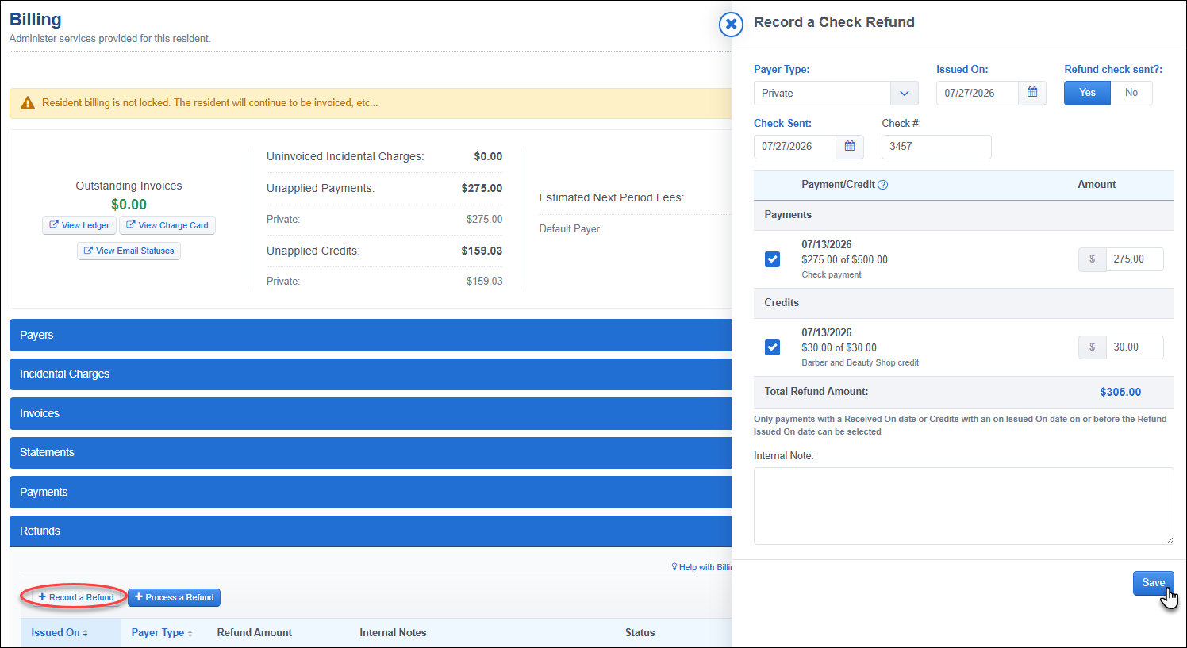Expand the Invoices section
The image size is (1187, 648).
tap(371, 413)
